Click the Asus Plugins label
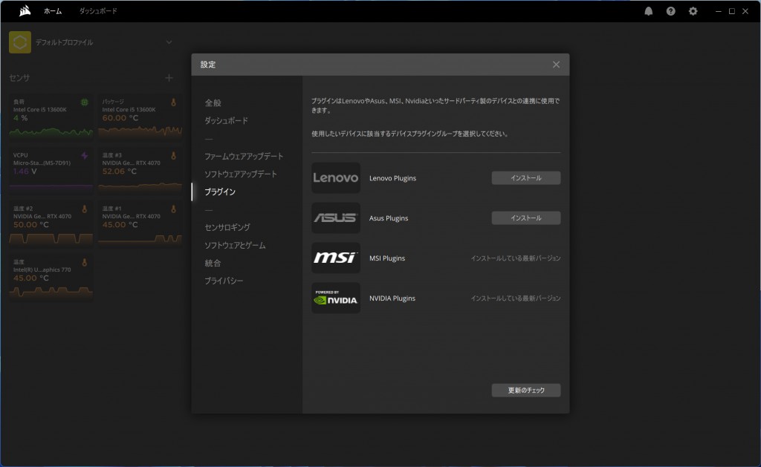 pos(389,218)
